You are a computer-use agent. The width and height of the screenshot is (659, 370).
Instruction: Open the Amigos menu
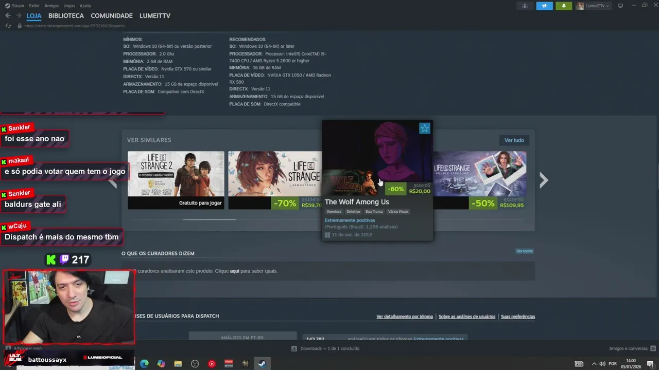[51, 6]
